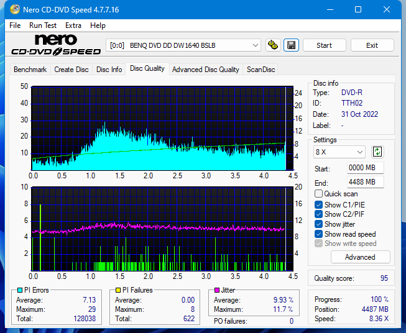Toggle Show read speed checkbox
This screenshot has height=333, width=406.
coord(318,234)
